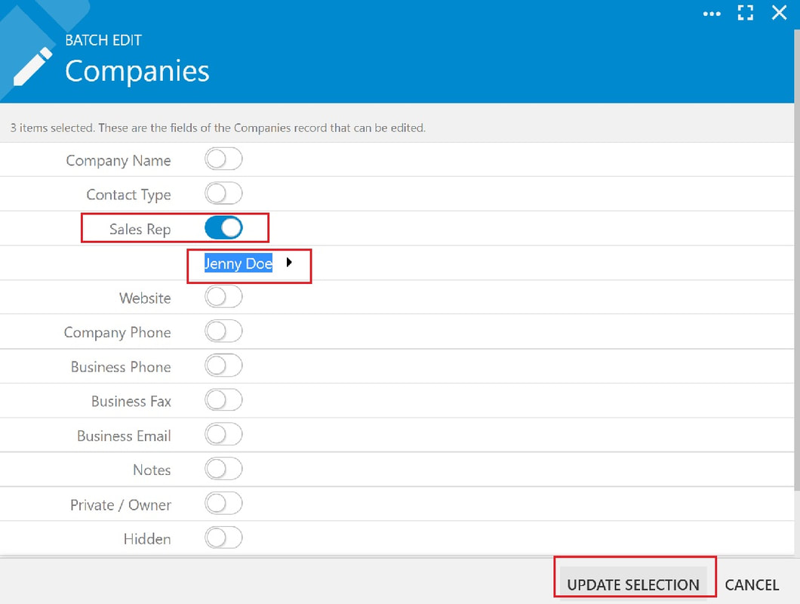Toggle the Business Phone field on
Viewport: 800px width, 604px height.
tap(223, 365)
